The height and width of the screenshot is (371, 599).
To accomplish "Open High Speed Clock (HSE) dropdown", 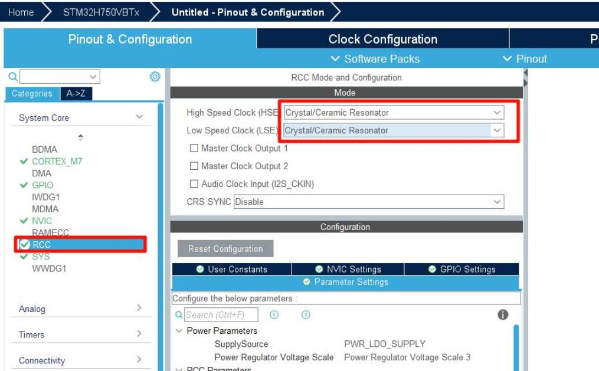I will click(394, 113).
